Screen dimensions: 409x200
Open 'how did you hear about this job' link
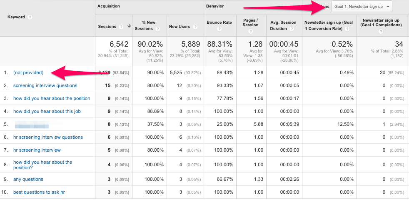click(x=47, y=112)
